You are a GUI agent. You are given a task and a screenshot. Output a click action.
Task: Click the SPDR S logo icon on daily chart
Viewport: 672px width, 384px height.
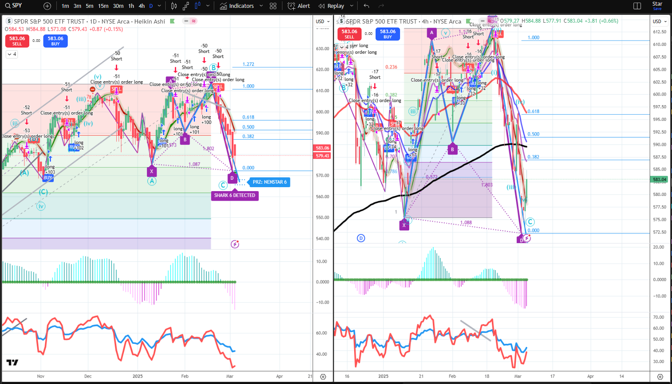9,21
